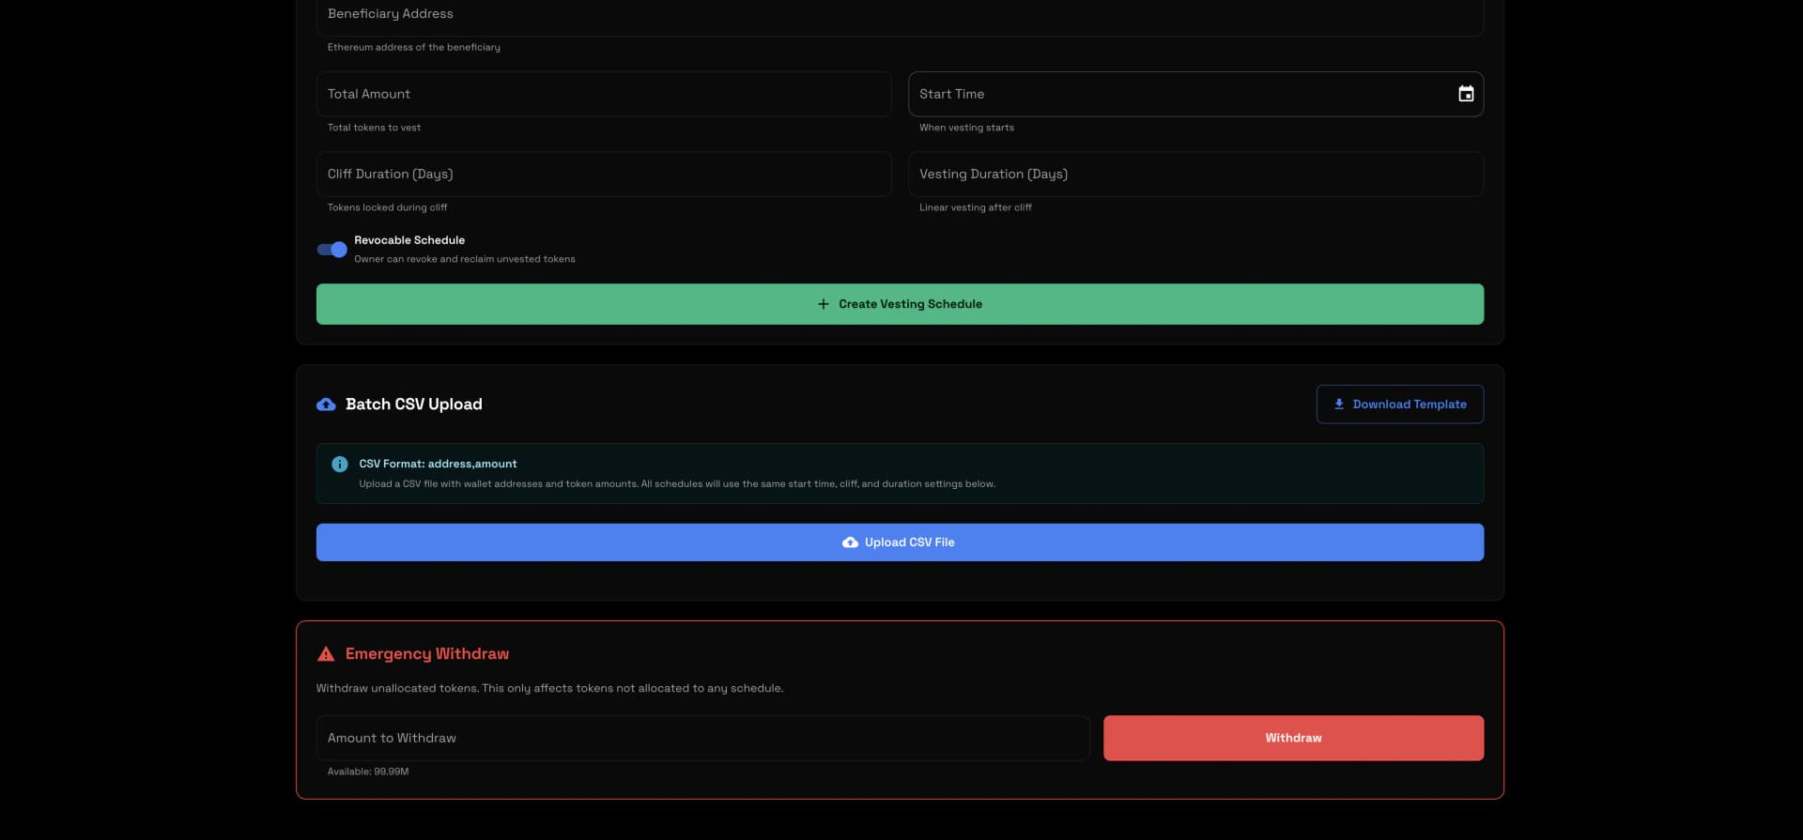Click the Vesting Duration (Days) field
Screen dimensions: 1803x840
point(1194,175)
